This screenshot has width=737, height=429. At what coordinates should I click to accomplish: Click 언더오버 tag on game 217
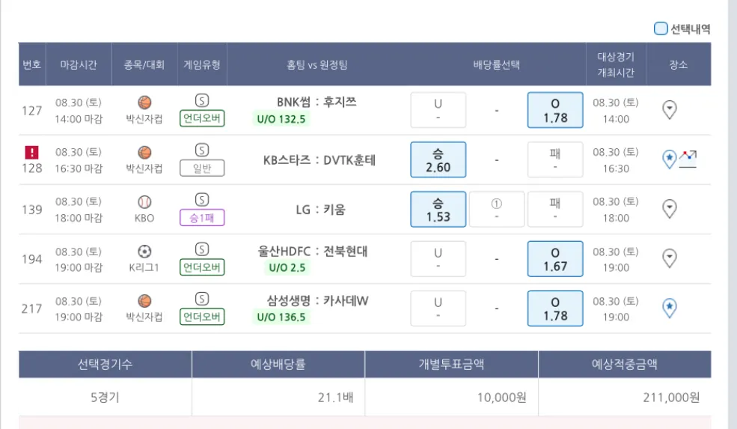202,317
